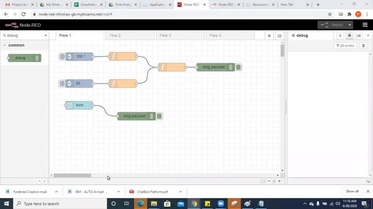Switch to the Tone Analyzer browser tab
The image size is (373, 209).
(x=123, y=5)
